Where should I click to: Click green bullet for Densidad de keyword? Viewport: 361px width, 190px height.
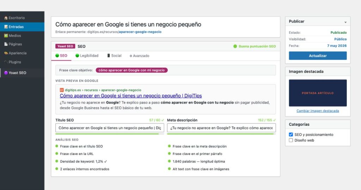coord(57,161)
